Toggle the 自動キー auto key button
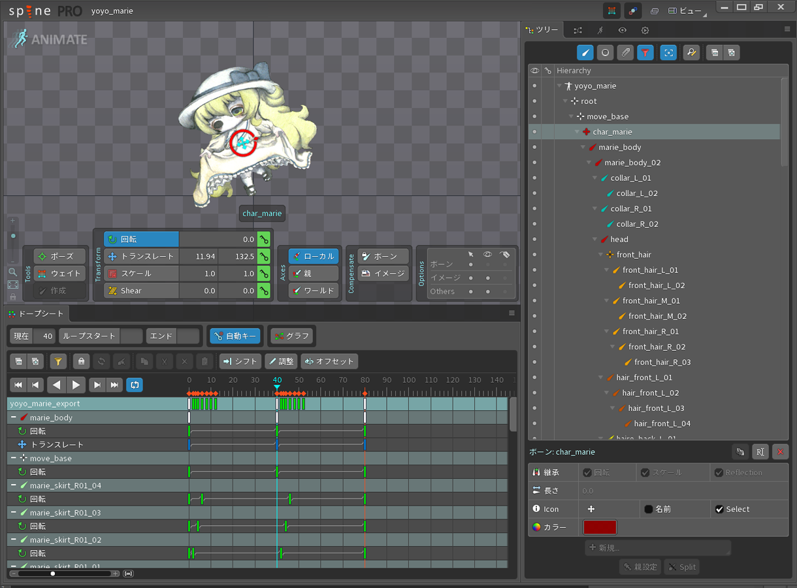The width and height of the screenshot is (797, 588). (x=235, y=336)
